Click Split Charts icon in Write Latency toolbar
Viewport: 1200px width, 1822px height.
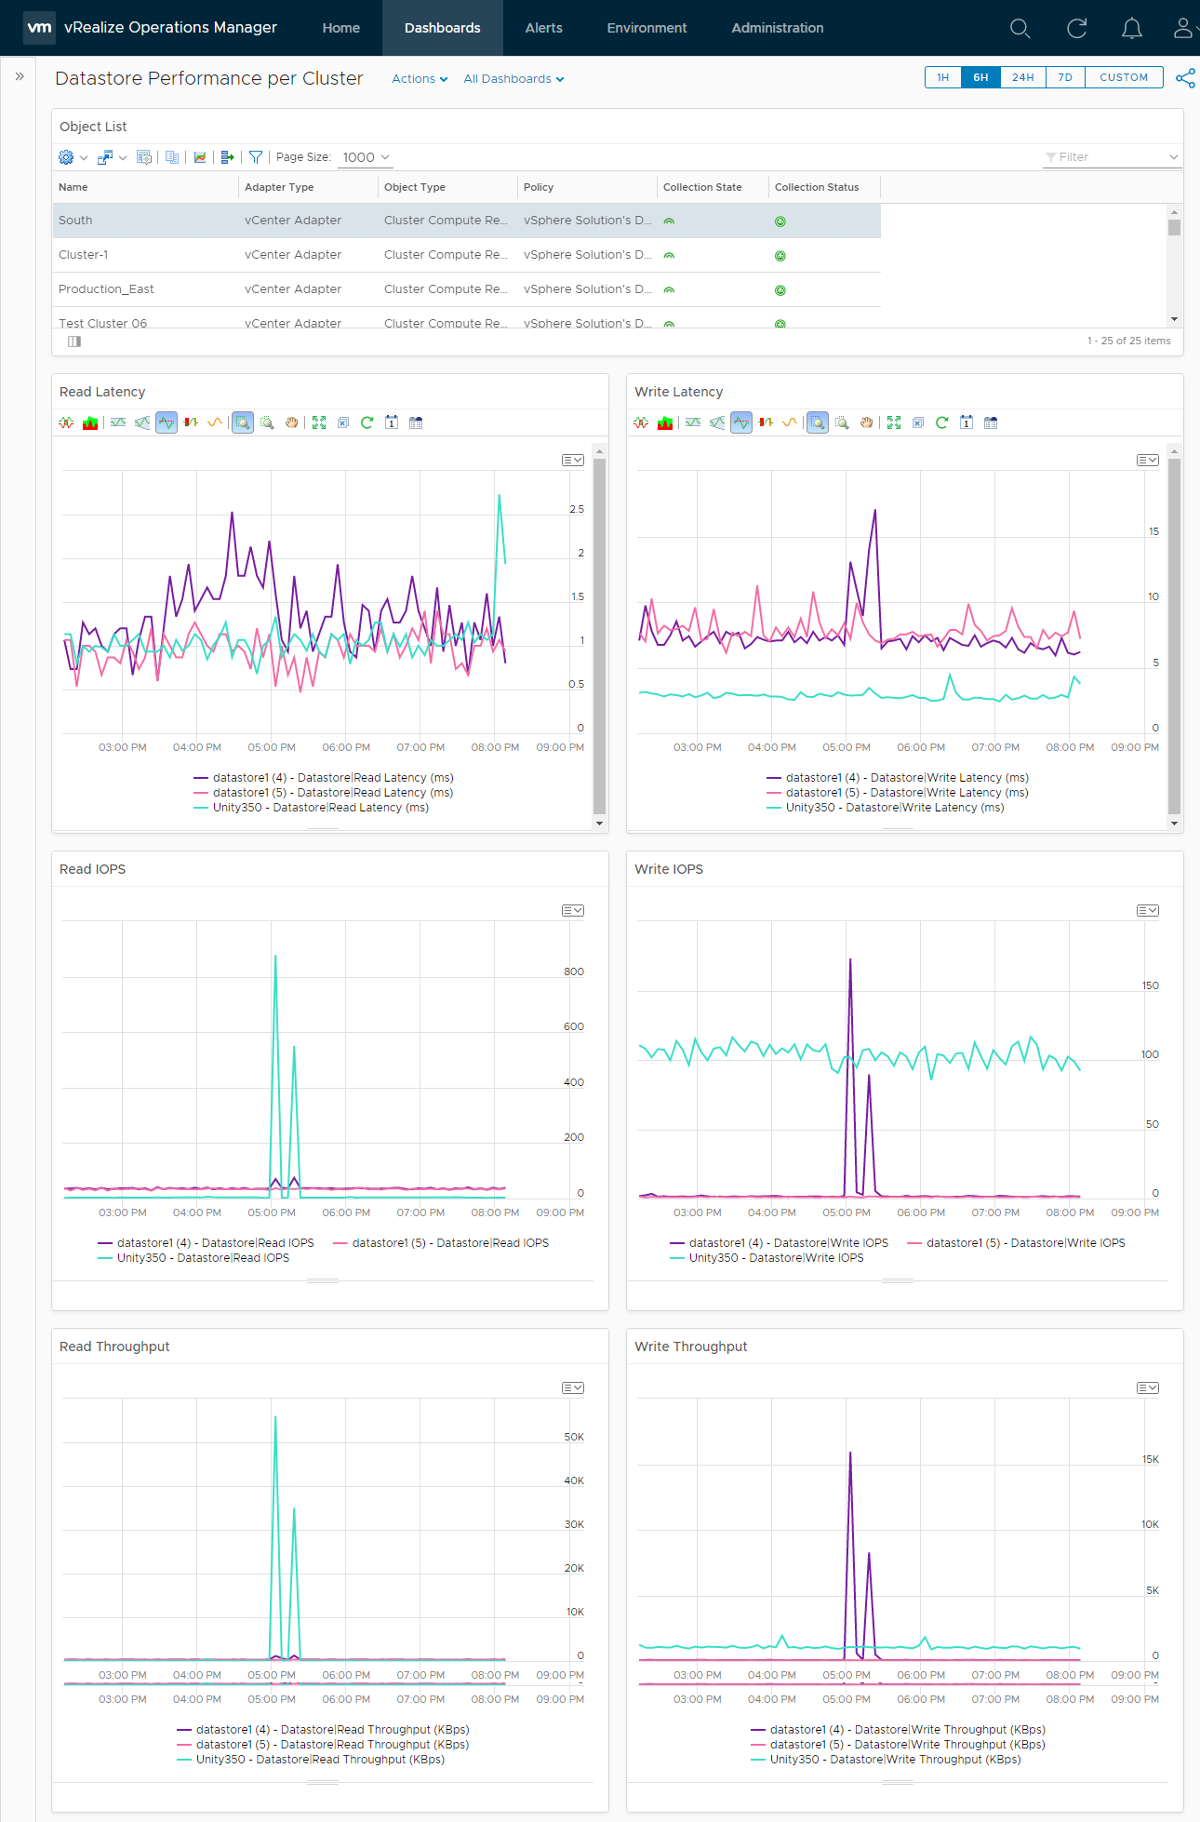pos(641,422)
